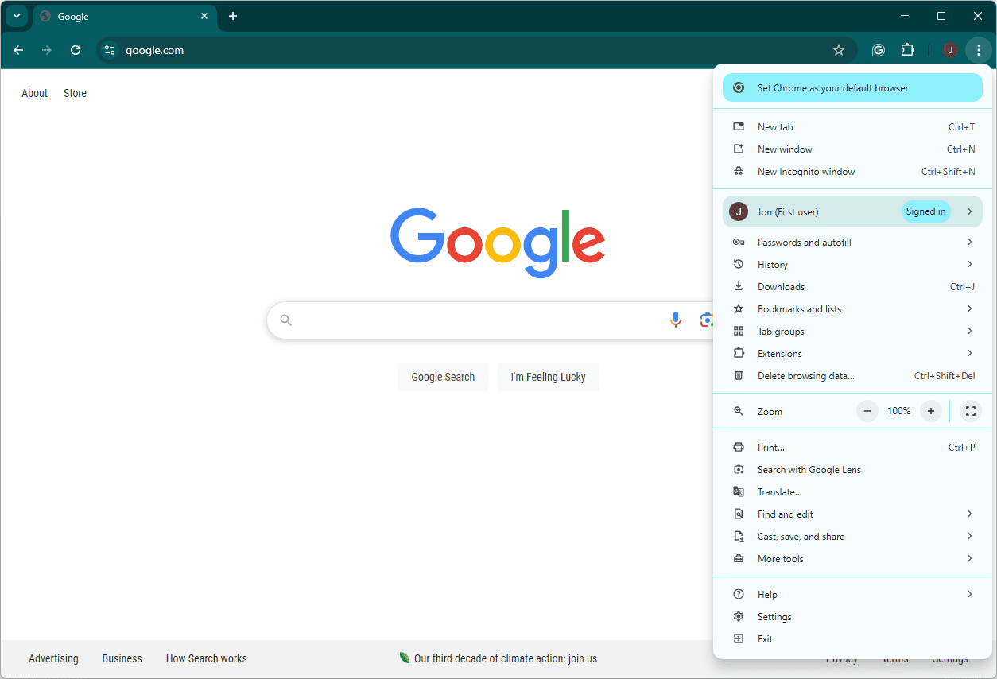Click the site information icon beside google.com
This screenshot has height=679, width=997.
point(111,50)
